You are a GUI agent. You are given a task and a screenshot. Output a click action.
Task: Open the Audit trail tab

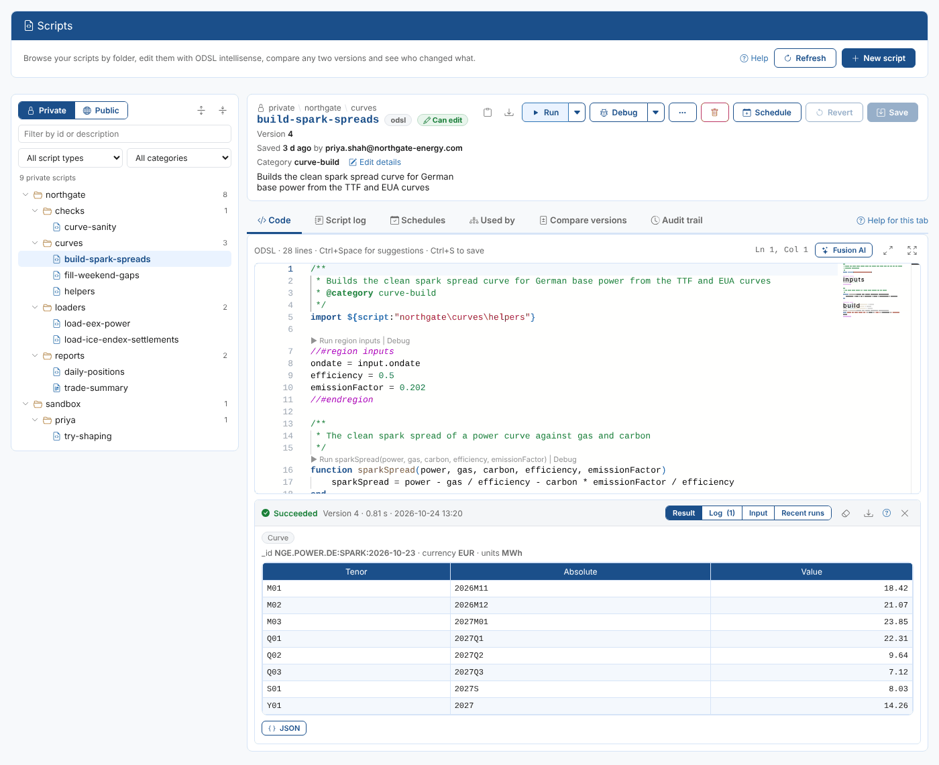(677, 221)
